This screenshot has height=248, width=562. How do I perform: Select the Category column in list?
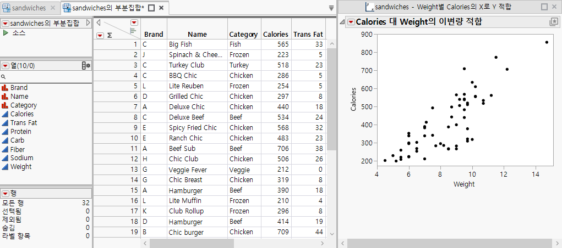tap(24, 105)
